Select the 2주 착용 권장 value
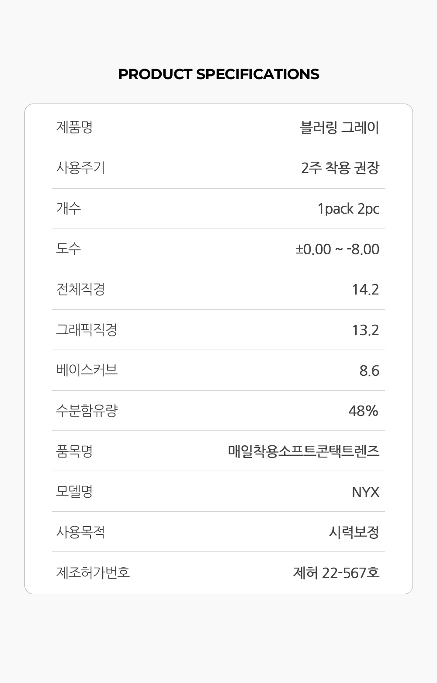 [x=340, y=168]
